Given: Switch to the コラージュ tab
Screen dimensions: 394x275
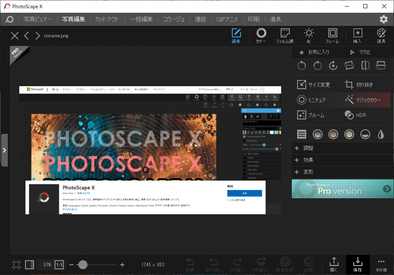Looking at the screenshot, I should pyautogui.click(x=174, y=19).
